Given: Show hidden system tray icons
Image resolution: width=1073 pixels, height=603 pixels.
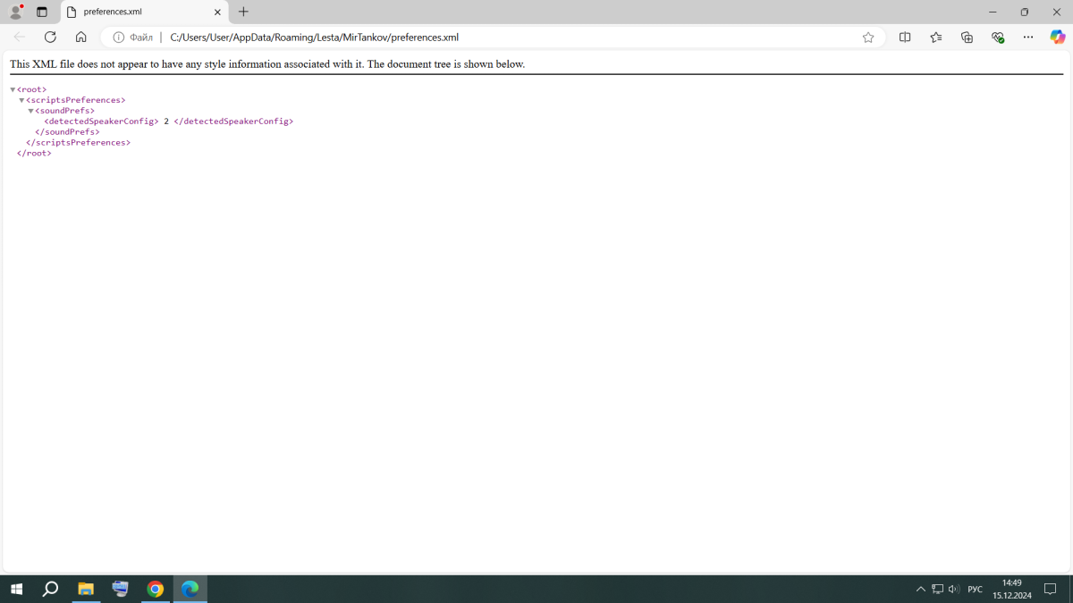Looking at the screenshot, I should 920,590.
